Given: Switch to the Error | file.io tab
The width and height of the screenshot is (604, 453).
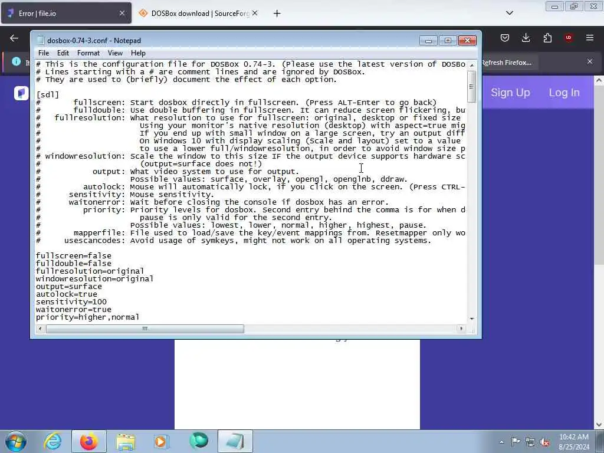Looking at the screenshot, I should (x=66, y=14).
